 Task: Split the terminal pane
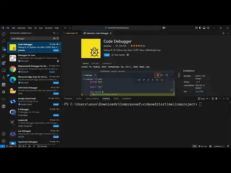[x=213, y=98]
